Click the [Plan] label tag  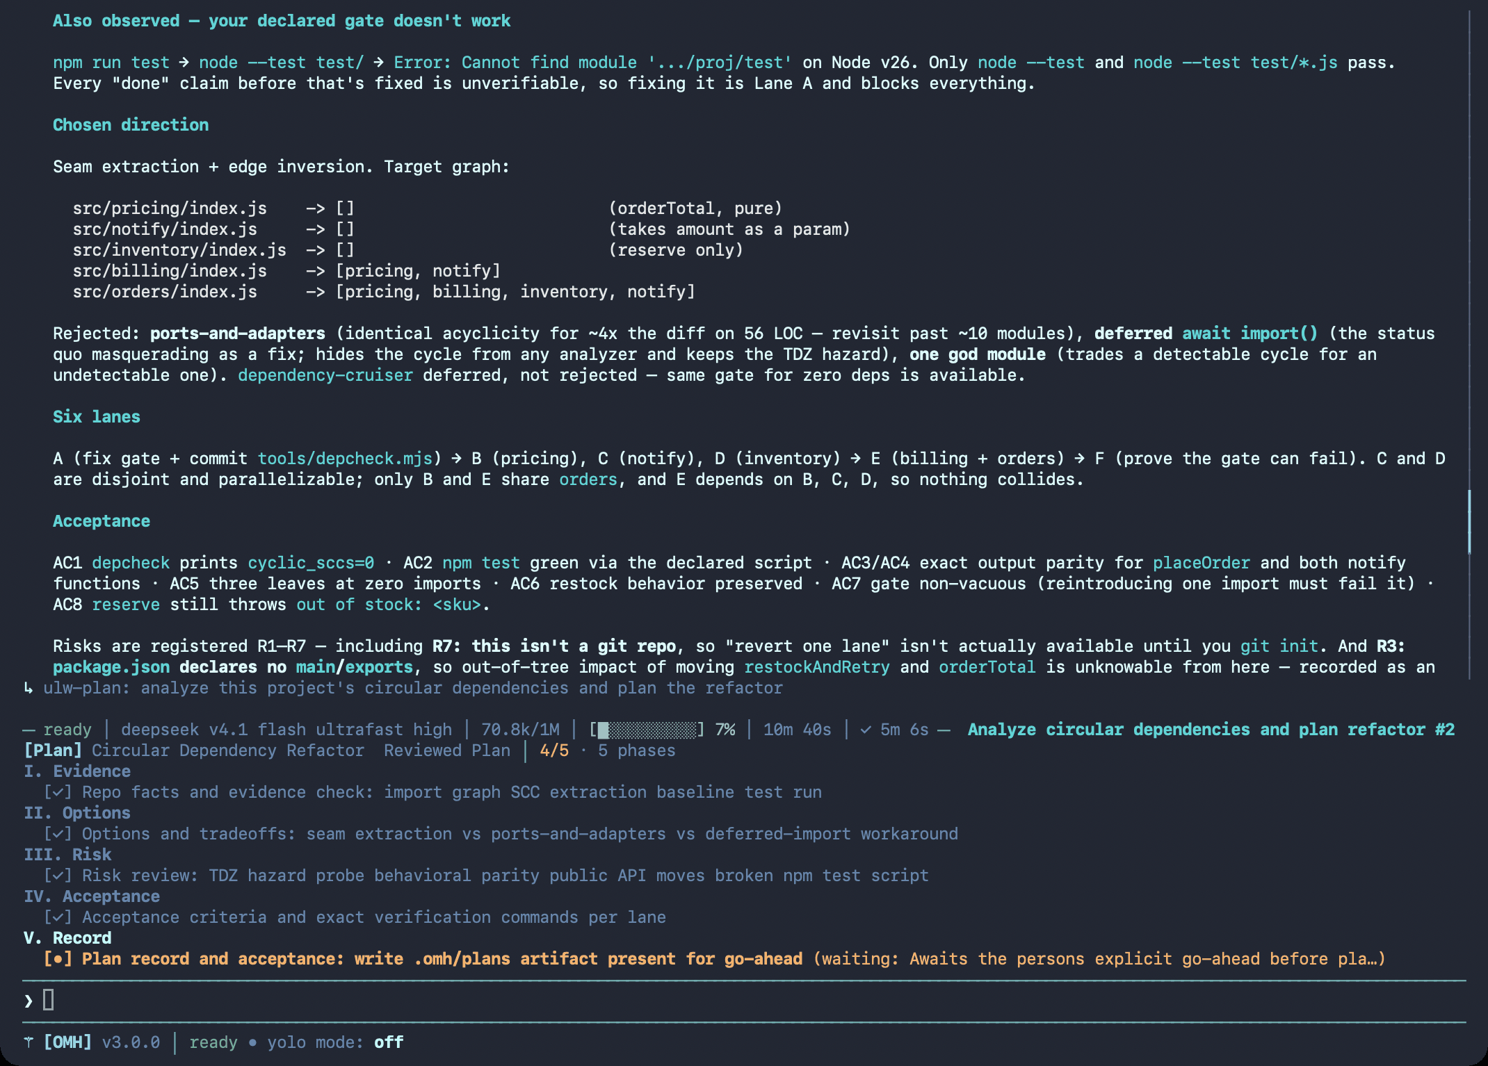point(53,751)
